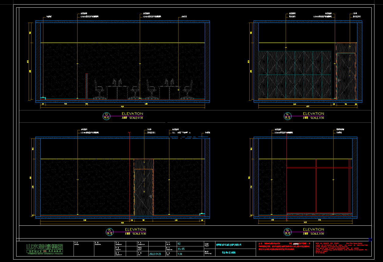Click the 02 field in title block
This screenshot has width=383, height=262.
(x=179, y=244)
